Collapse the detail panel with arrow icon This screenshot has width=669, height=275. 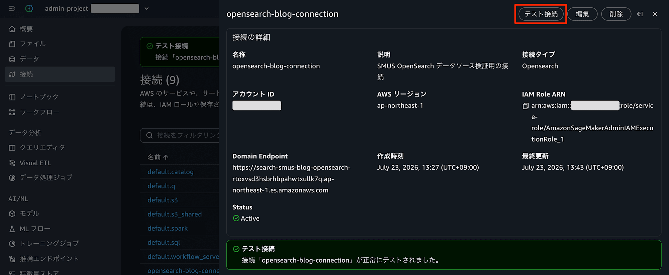640,14
